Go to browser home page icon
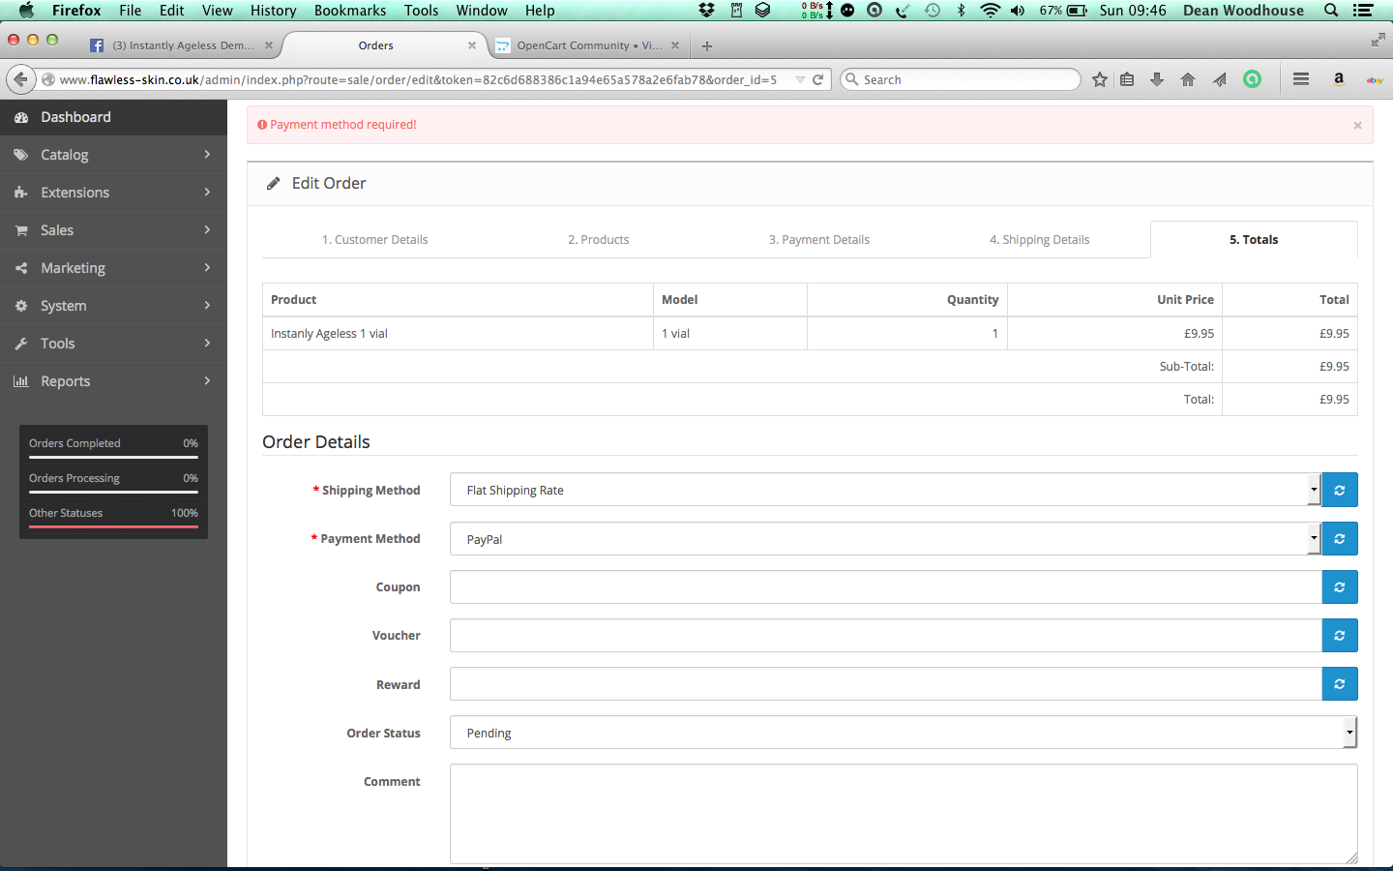1393x871 pixels. (x=1188, y=79)
